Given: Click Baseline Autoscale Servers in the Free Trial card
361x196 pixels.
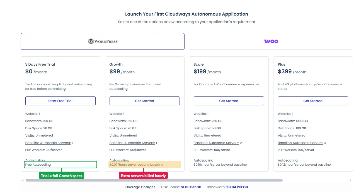Looking at the screenshot, I should (48, 143).
